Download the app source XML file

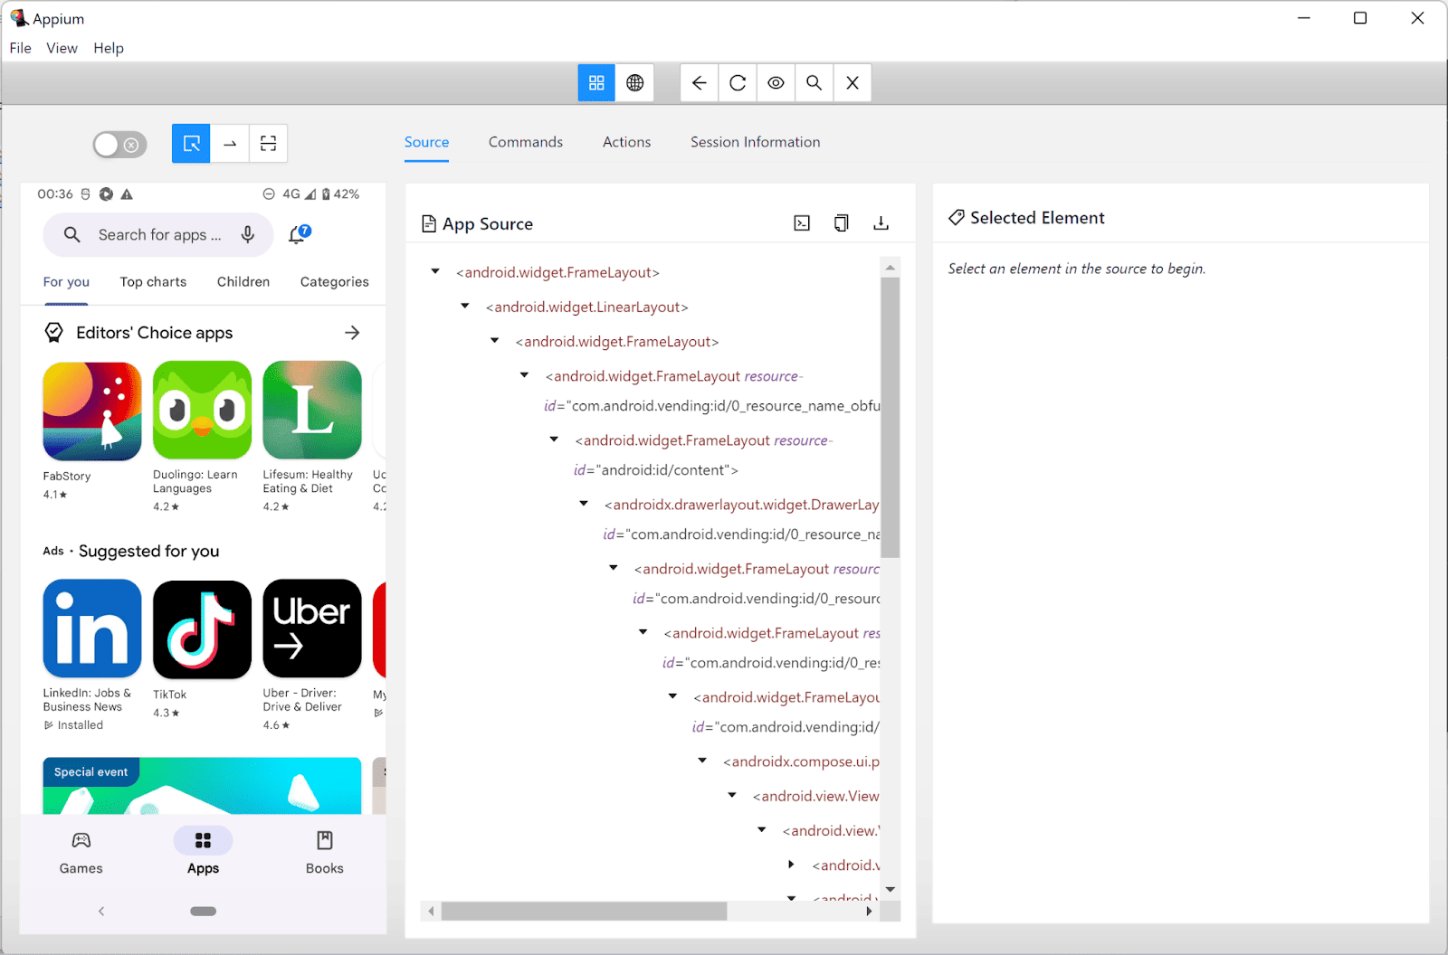(x=881, y=223)
